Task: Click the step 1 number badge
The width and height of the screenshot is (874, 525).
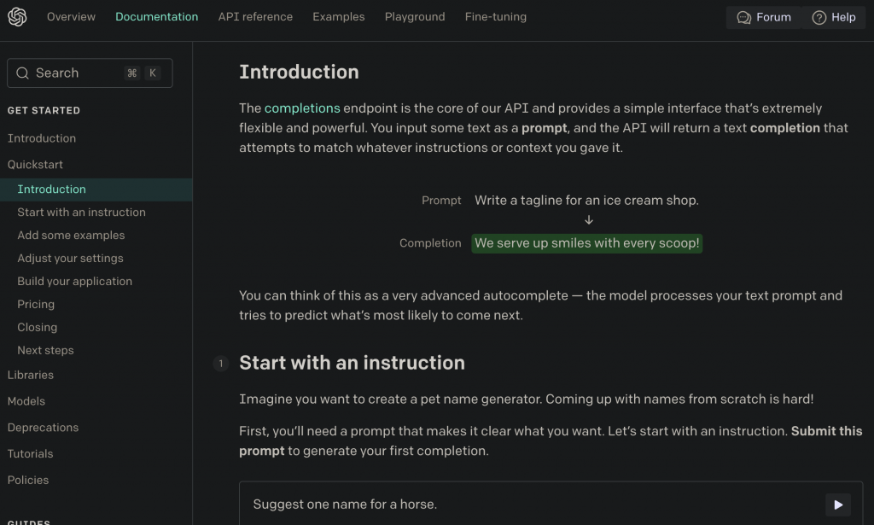Action: (x=220, y=364)
